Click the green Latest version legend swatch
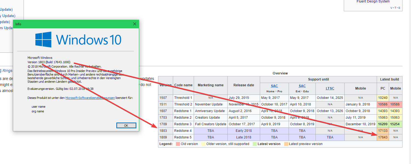411x164 pixels. point(255,144)
